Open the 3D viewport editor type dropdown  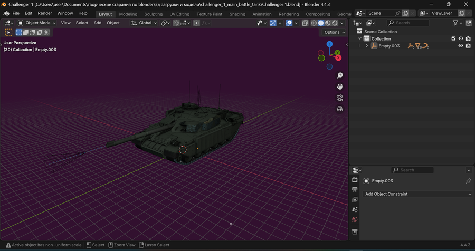(x=9, y=23)
